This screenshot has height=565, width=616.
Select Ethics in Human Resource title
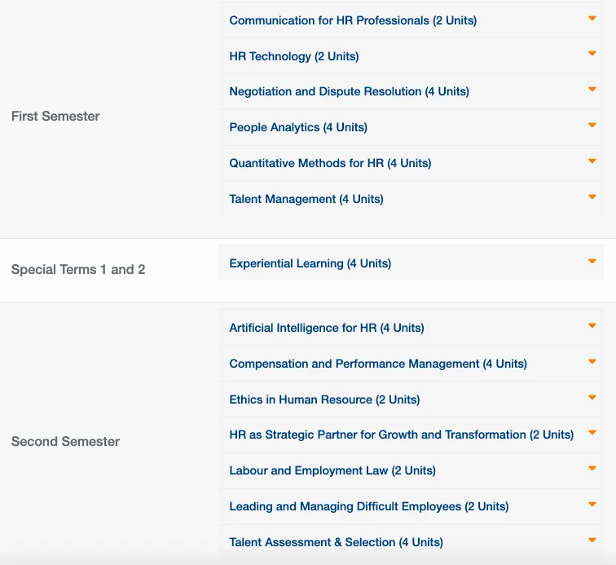[324, 399]
